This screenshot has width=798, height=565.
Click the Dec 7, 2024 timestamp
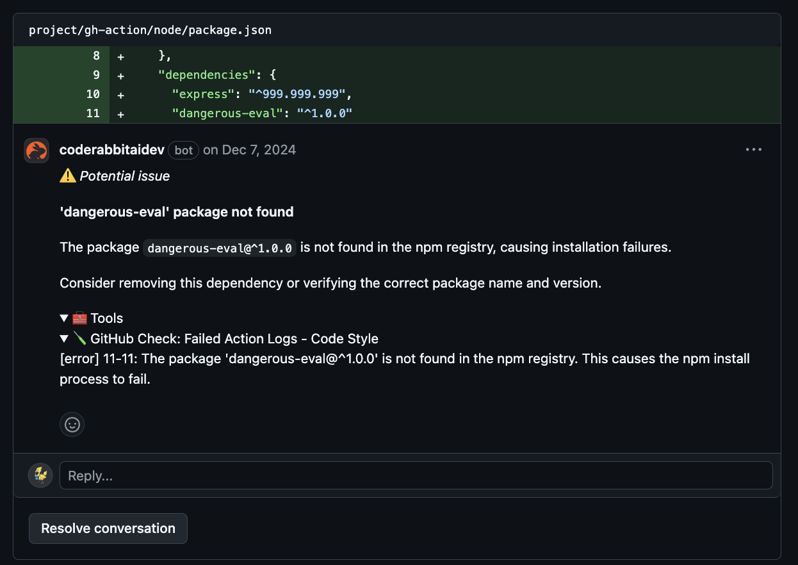tap(258, 149)
